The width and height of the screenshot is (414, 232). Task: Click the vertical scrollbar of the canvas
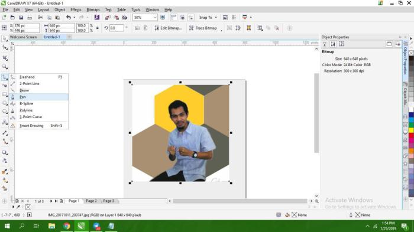(316, 113)
